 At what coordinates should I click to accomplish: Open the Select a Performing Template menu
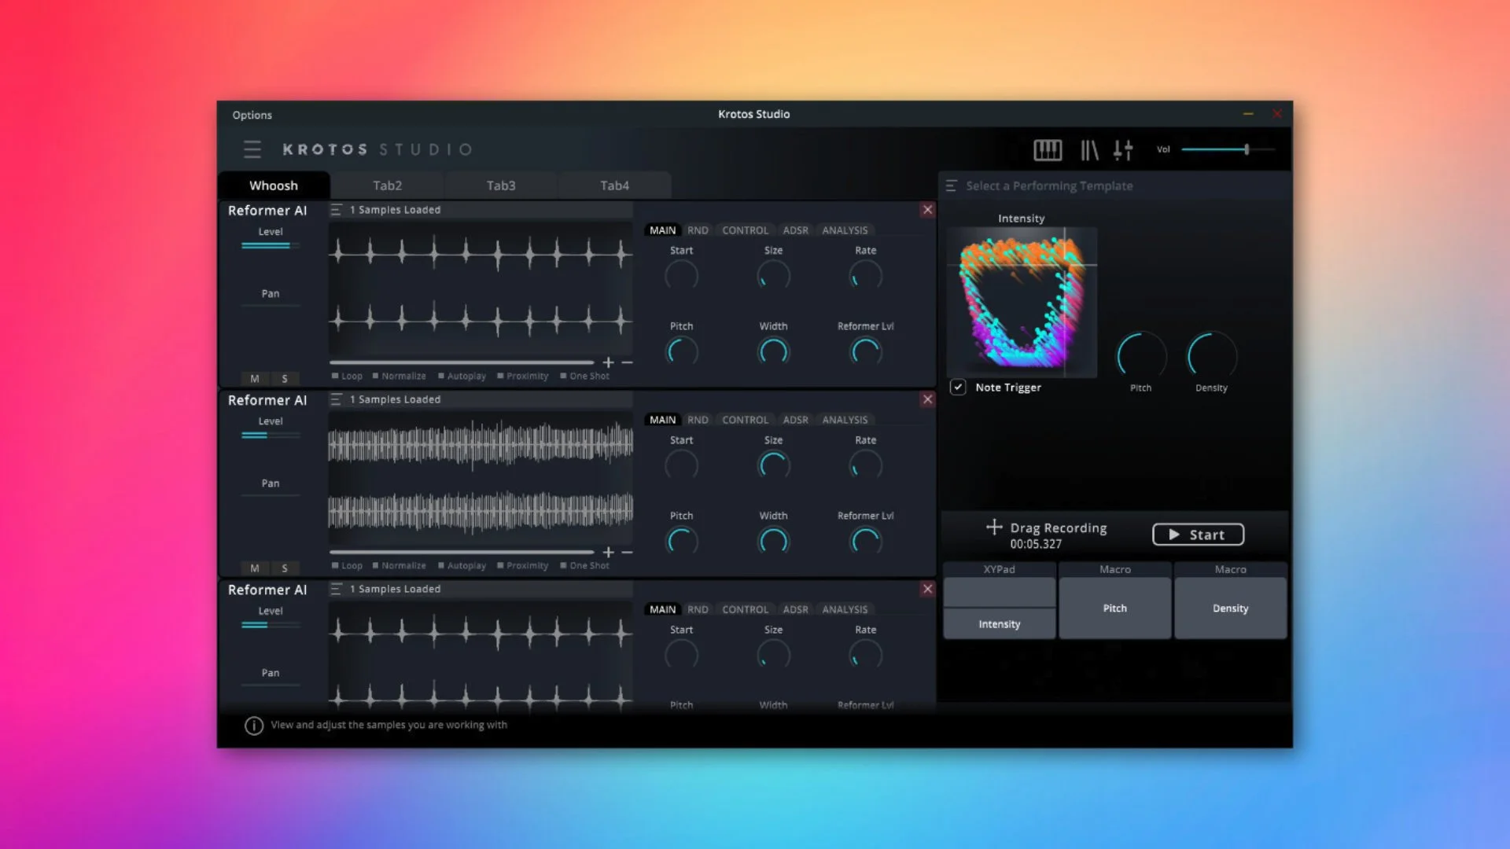point(952,186)
